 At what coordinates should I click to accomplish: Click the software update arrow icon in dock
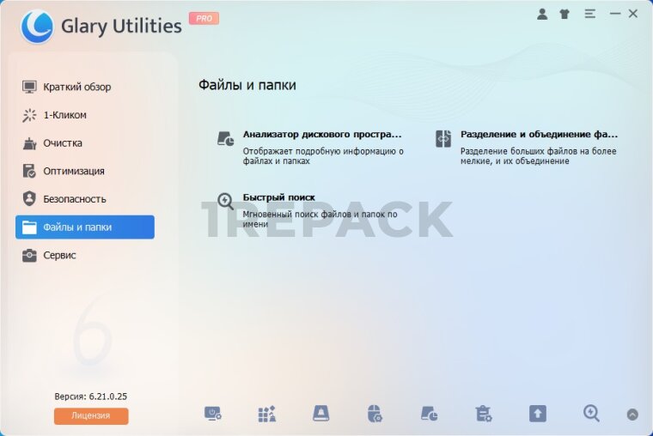pos(538,414)
